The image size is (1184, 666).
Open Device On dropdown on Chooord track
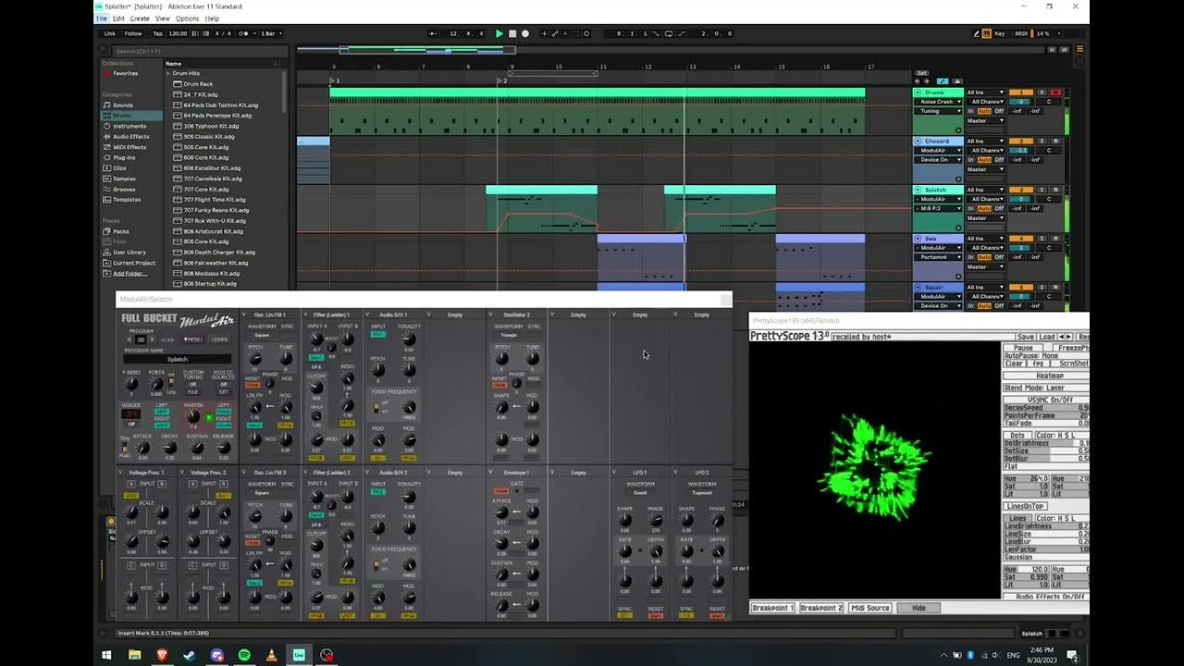point(939,160)
